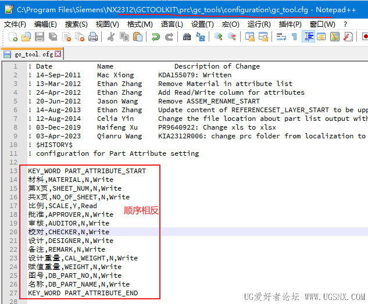This screenshot has height=304, width=368.
Task: Click the $HISTORY$ comment line
Action: 51,145
